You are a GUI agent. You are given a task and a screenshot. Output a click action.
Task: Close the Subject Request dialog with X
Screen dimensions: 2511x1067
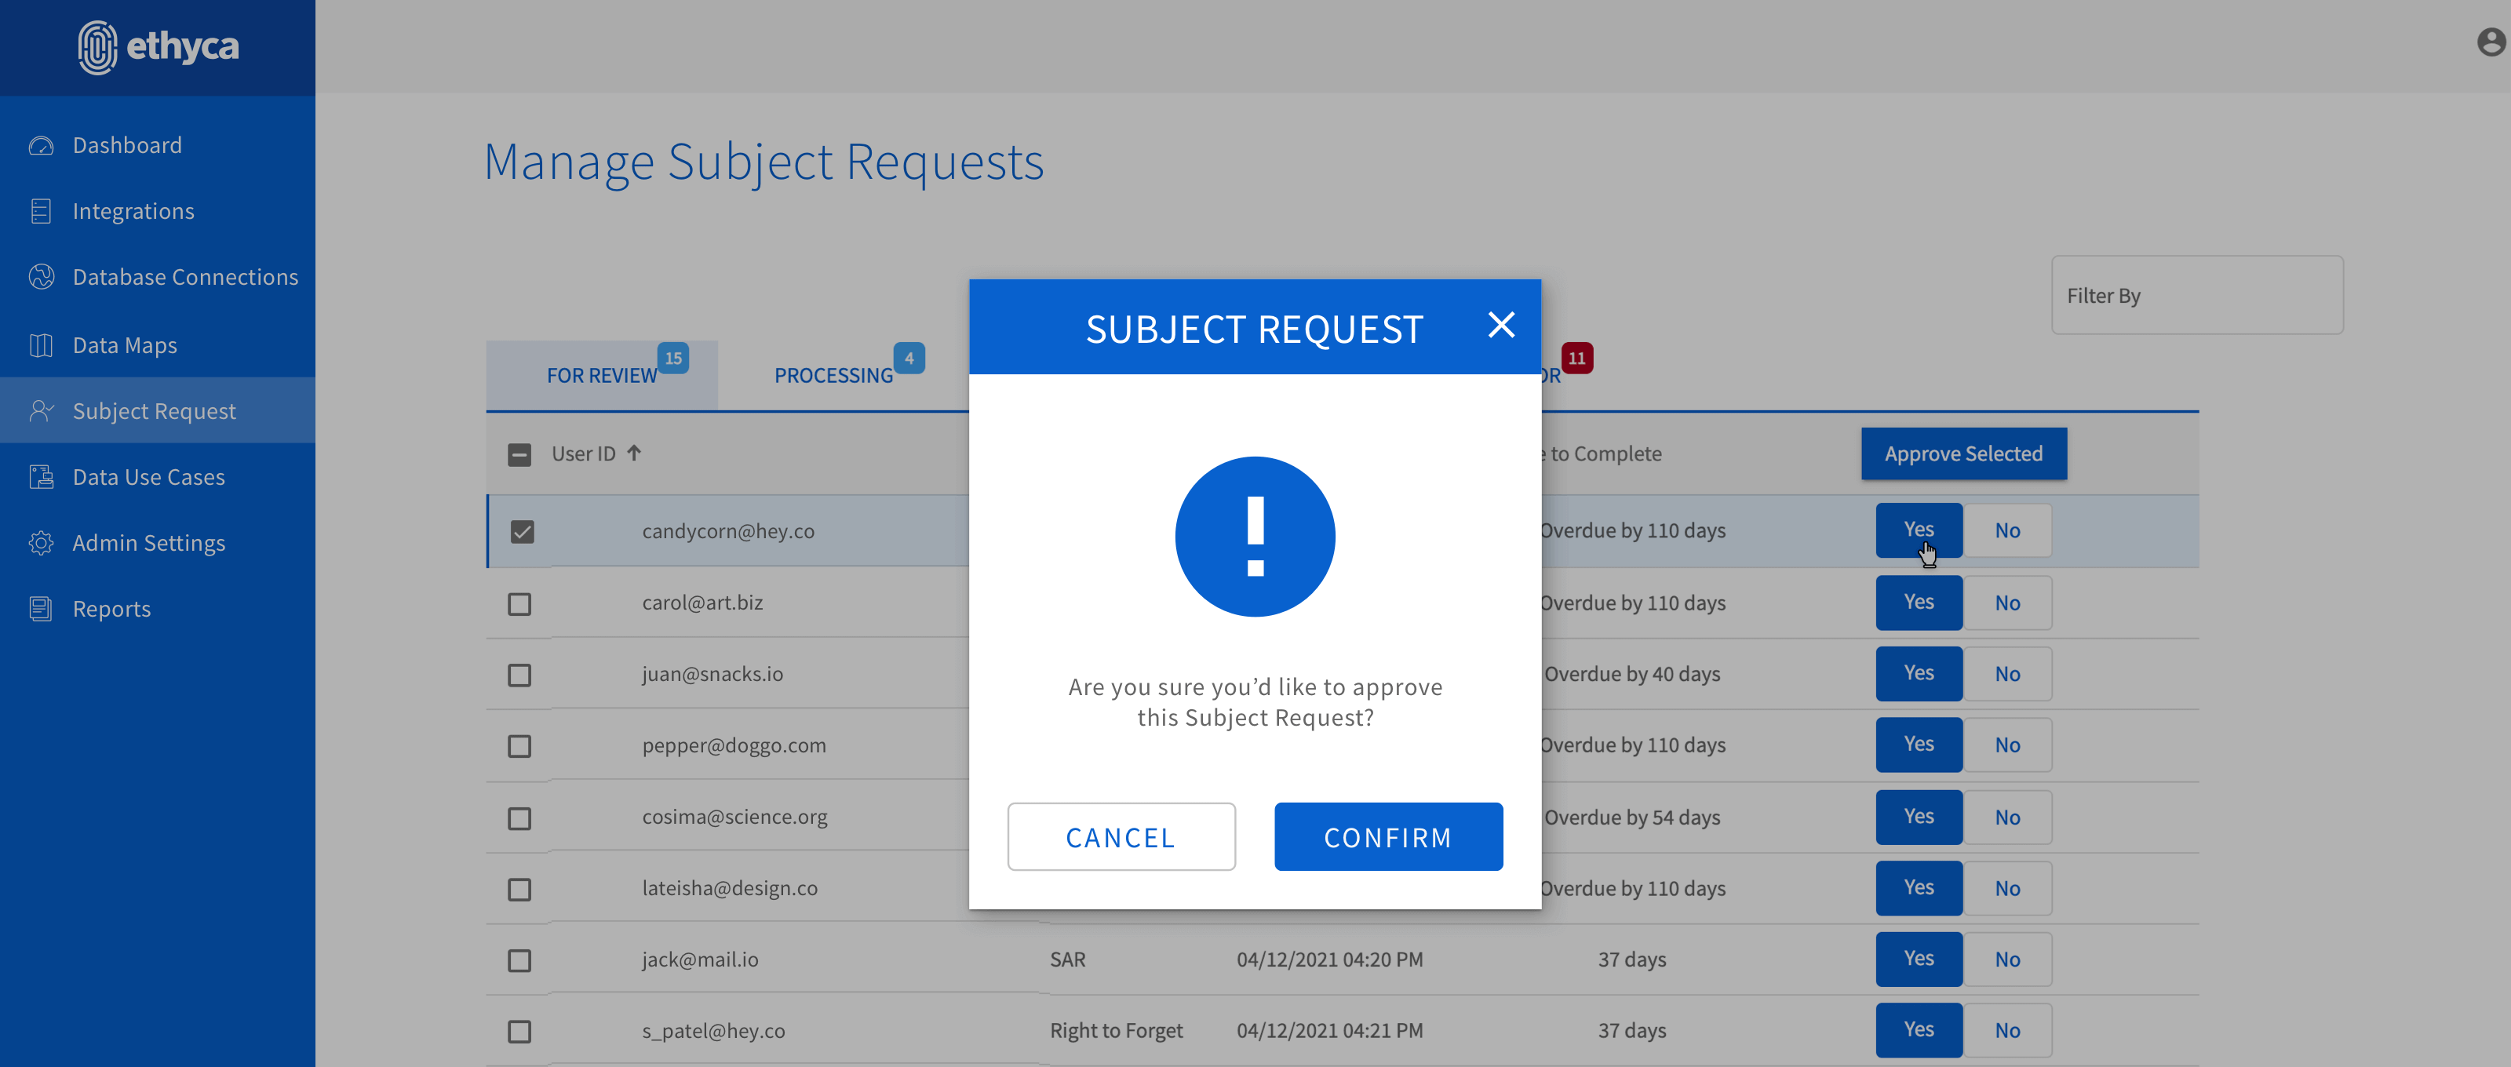coord(1501,326)
